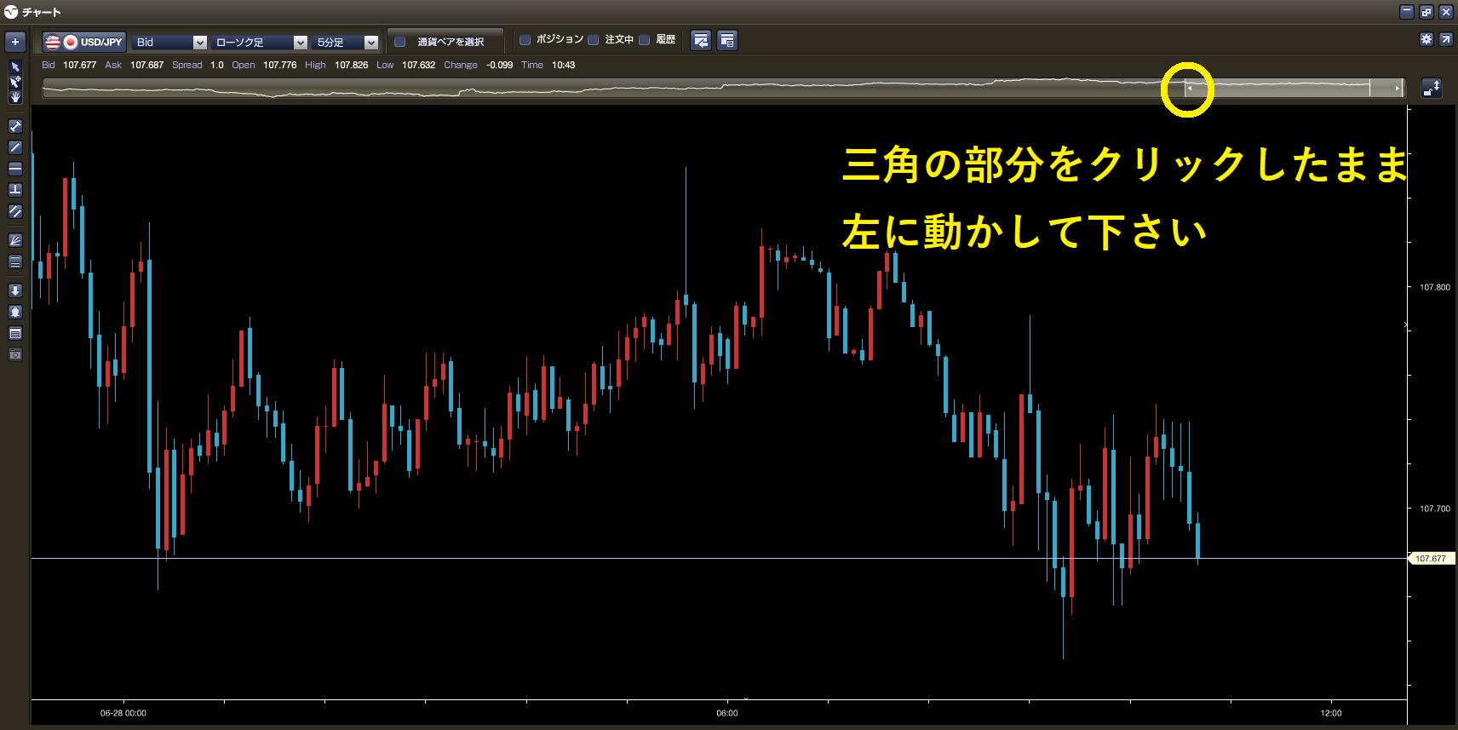Select the diagonal trend line tool

(15, 147)
